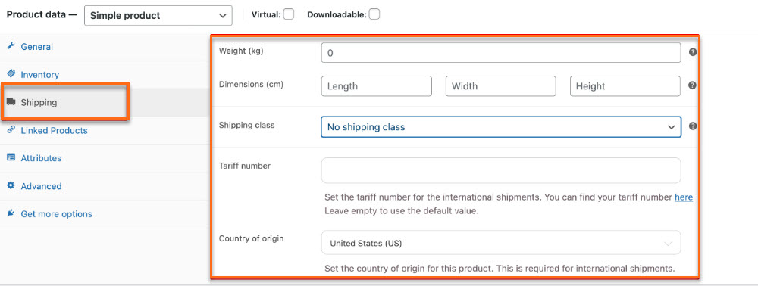
Task: Show help tooltip for Shipping class
Action: point(692,126)
